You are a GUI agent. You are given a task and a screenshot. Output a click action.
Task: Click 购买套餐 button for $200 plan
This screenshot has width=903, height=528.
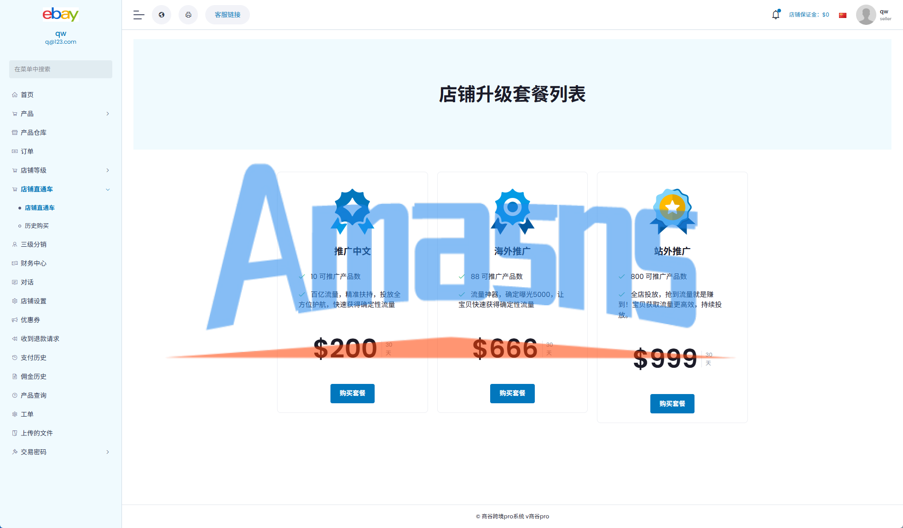coord(352,393)
